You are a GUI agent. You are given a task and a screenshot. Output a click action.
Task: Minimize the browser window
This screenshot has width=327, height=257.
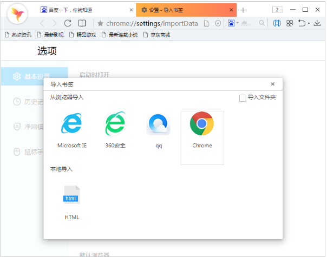point(293,10)
